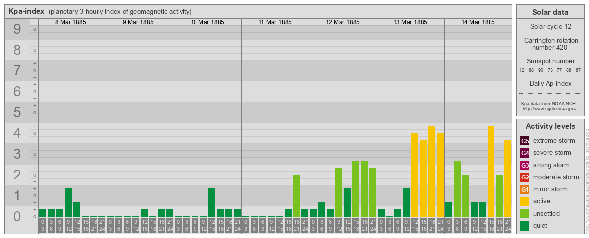The height and width of the screenshot is (238, 589).
Task: Click the Sunspot number label
Action: [550, 61]
